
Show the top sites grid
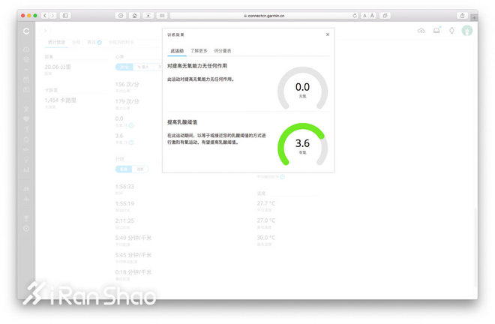coord(162,16)
